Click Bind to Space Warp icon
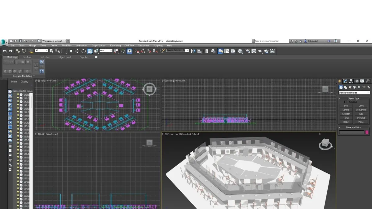 31,51
